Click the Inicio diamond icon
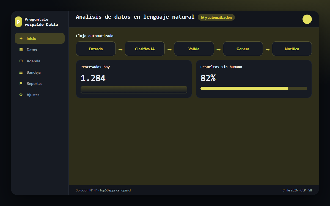Screen dimensions: 330x206 [21, 38]
